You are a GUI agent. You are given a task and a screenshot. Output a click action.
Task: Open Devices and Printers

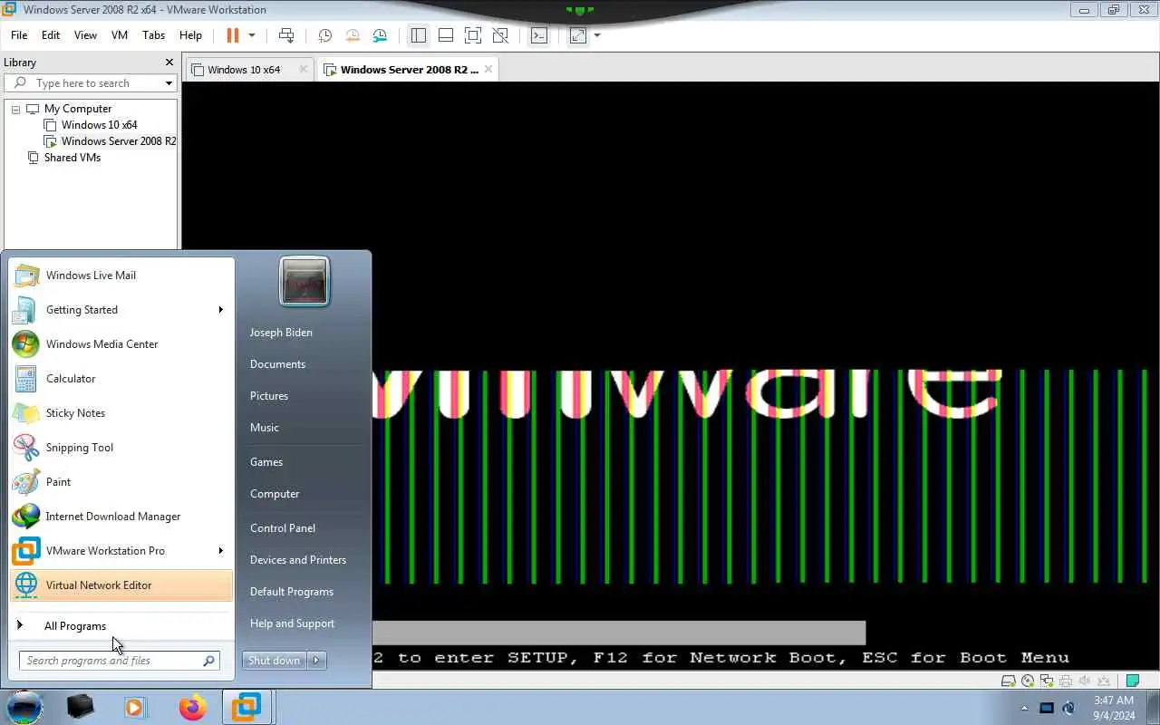click(298, 560)
